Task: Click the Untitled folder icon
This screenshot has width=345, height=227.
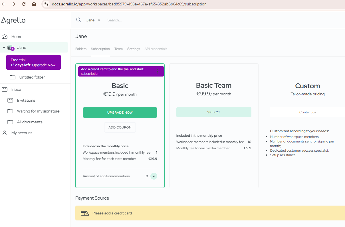Action: click(x=13, y=77)
